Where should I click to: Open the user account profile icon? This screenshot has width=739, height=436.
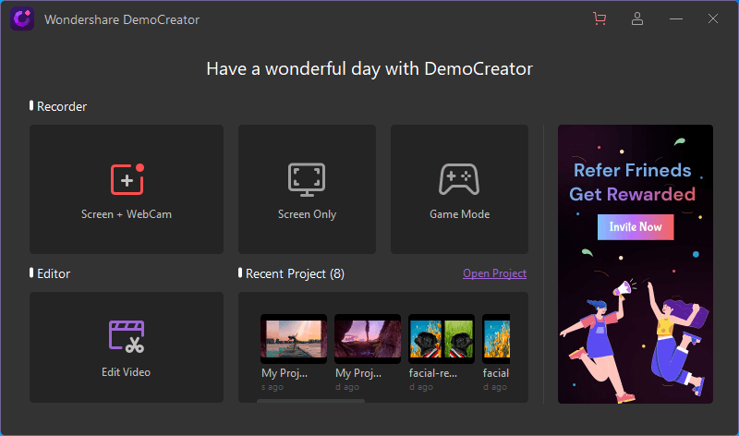tap(637, 18)
